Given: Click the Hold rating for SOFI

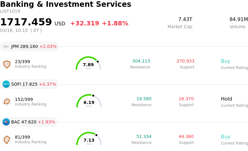Looking at the screenshot, I should coord(226,99).
